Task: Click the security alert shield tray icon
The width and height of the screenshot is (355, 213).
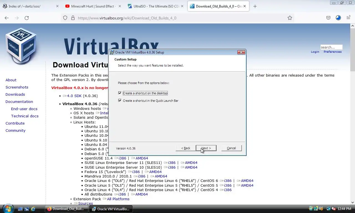Action: pyautogui.click(x=321, y=209)
